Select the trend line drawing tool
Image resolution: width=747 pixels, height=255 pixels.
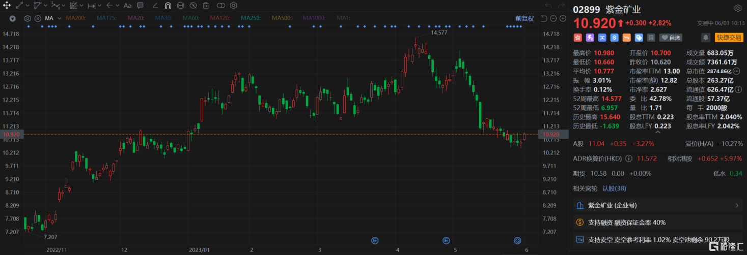pos(19,6)
